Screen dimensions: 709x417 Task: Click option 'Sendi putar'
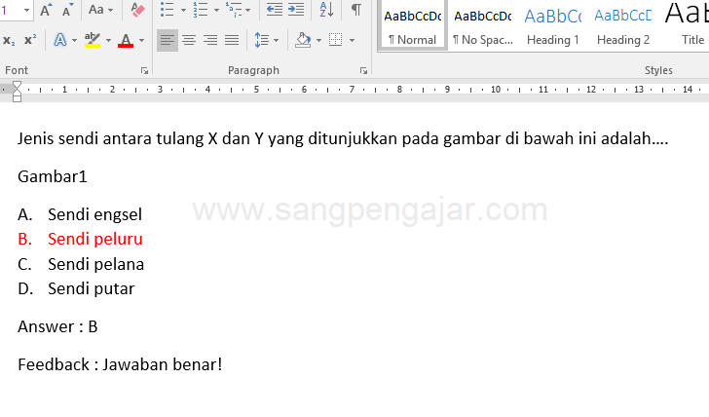92,288
